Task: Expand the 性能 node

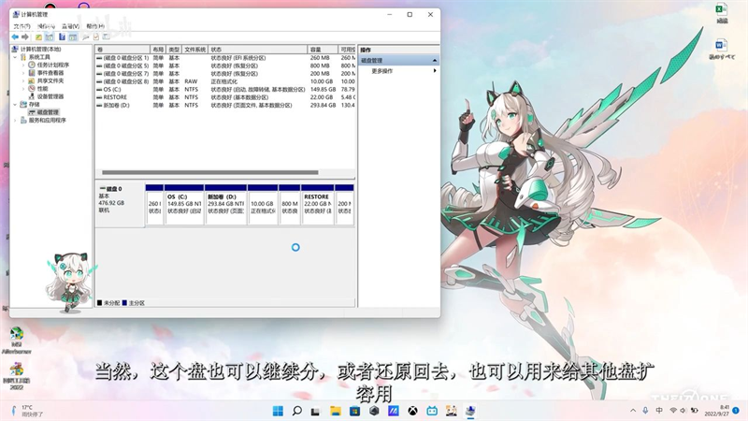Action: [23, 89]
